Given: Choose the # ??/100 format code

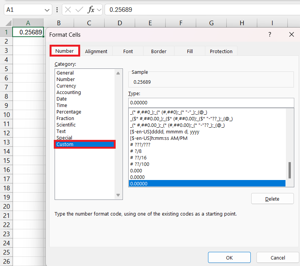Looking at the screenshot, I should click(x=207, y=164).
